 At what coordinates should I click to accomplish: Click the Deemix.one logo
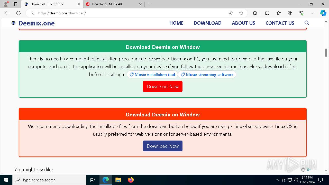pos(33,23)
